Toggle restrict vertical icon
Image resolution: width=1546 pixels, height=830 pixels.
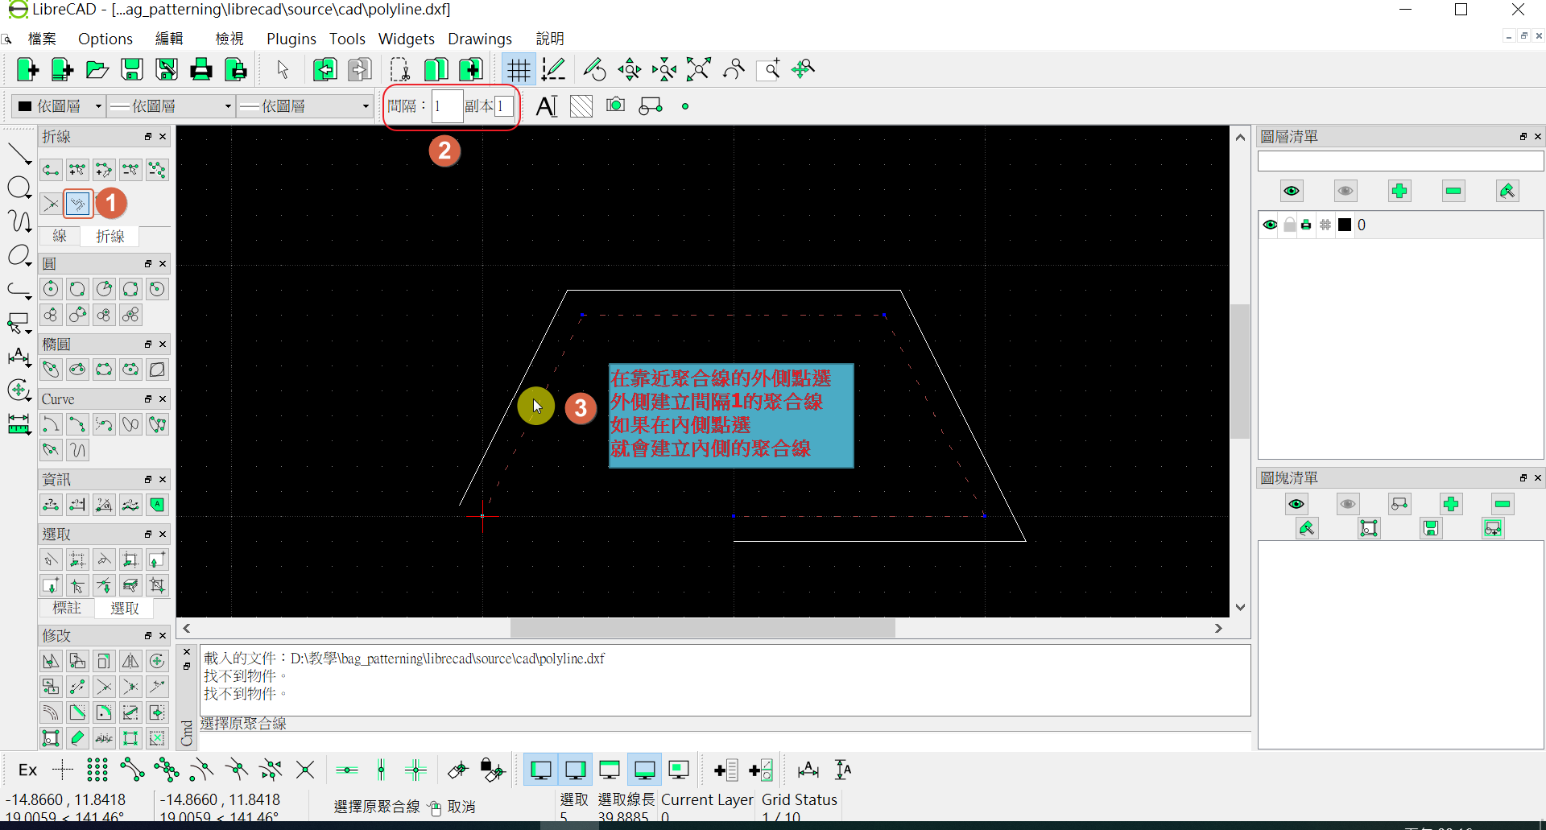click(382, 770)
